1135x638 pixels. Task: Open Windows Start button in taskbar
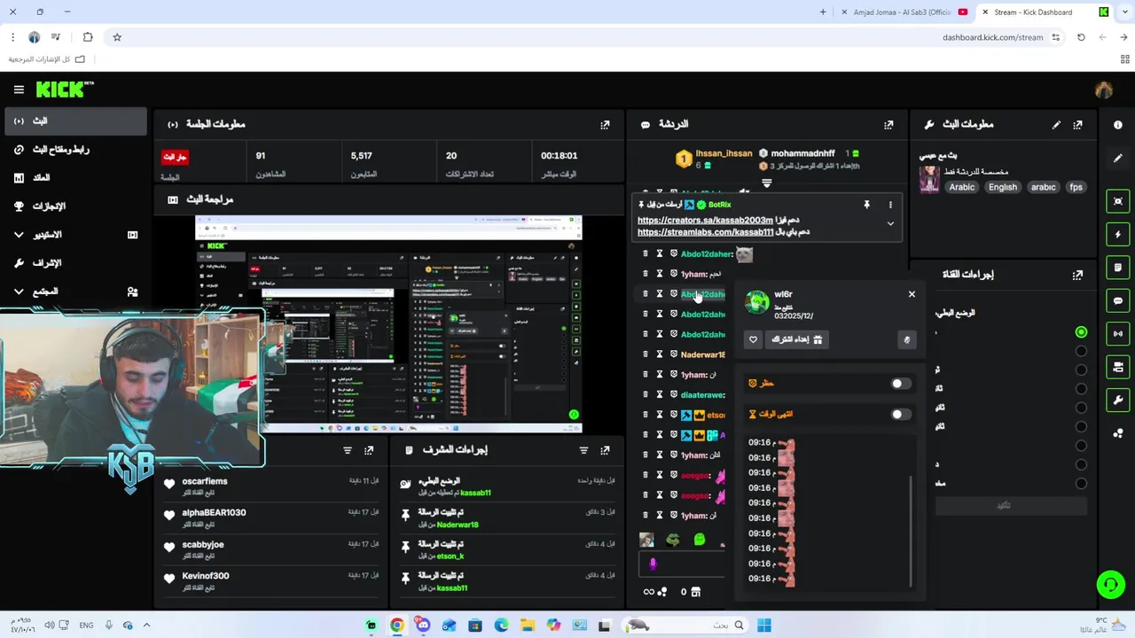click(x=764, y=626)
